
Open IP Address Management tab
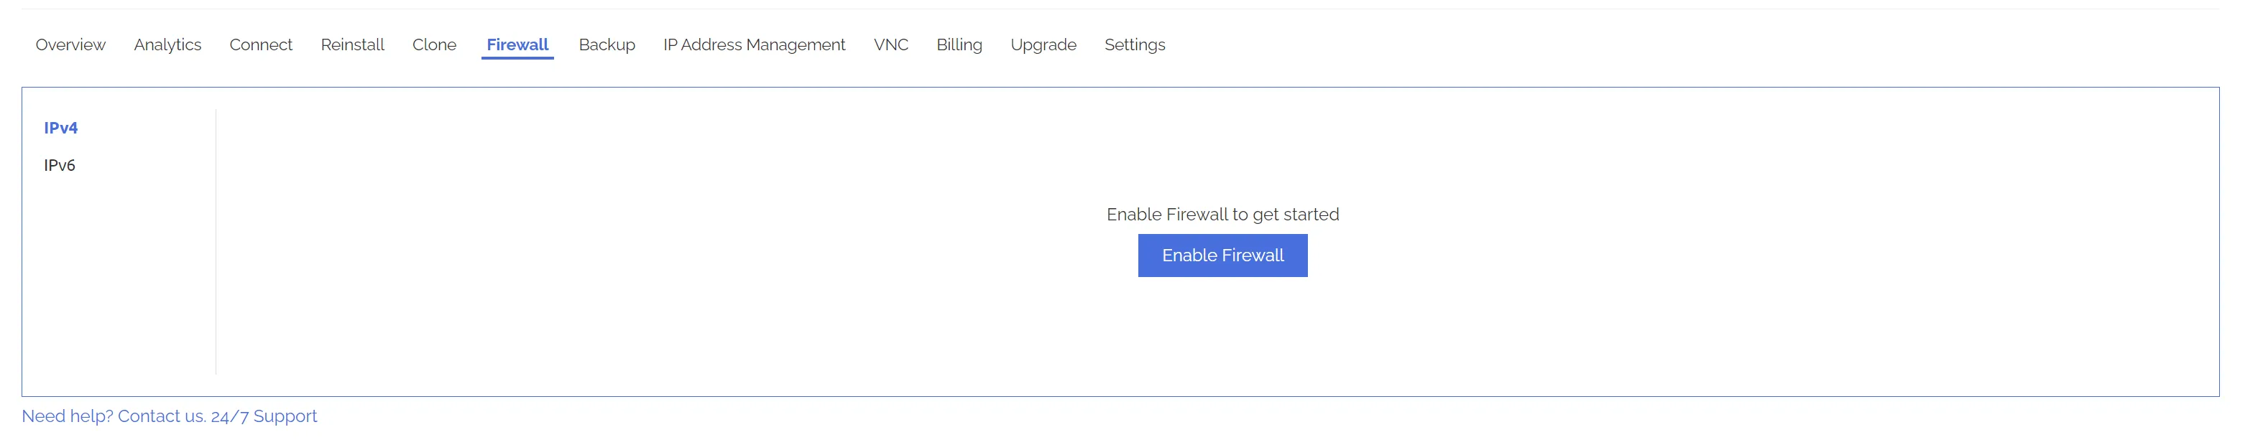click(754, 44)
